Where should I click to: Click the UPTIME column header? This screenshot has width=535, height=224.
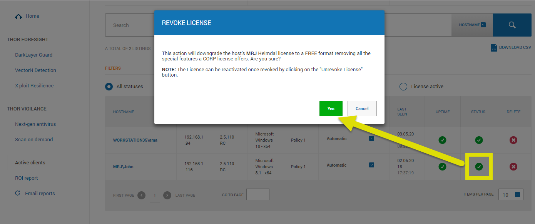(x=442, y=112)
